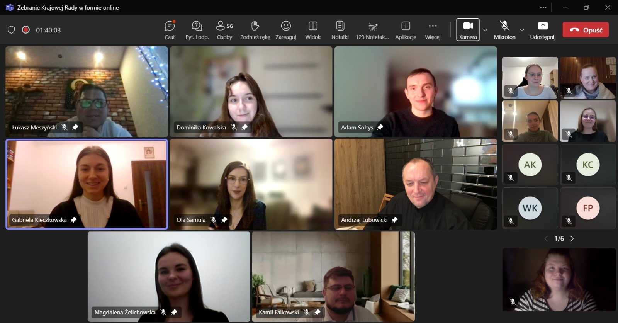This screenshot has width=618, height=323.
Task: Open 123 Notetak... app
Action: coord(372,30)
